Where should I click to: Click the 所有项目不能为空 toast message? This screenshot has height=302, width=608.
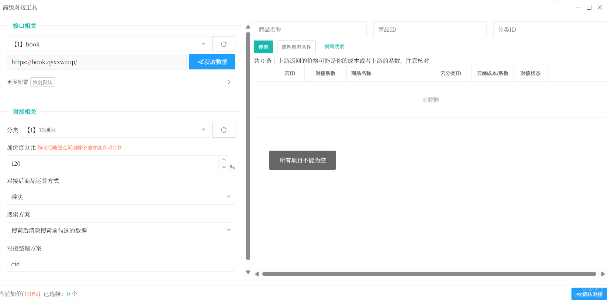pos(303,160)
